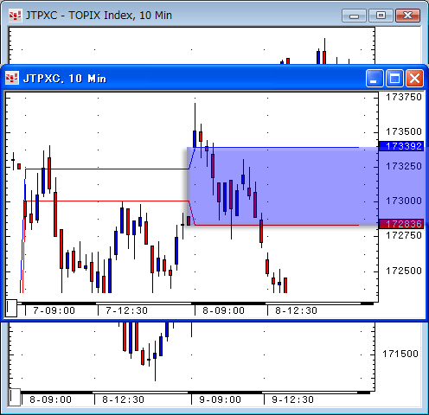
Task: Click 9-09:00 time label in TOPIX window
Action: click(x=220, y=399)
